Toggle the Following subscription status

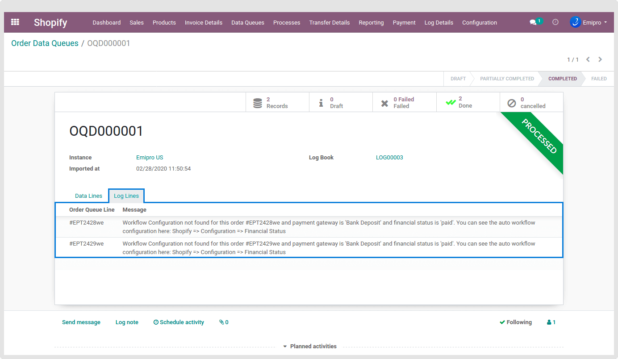point(516,322)
